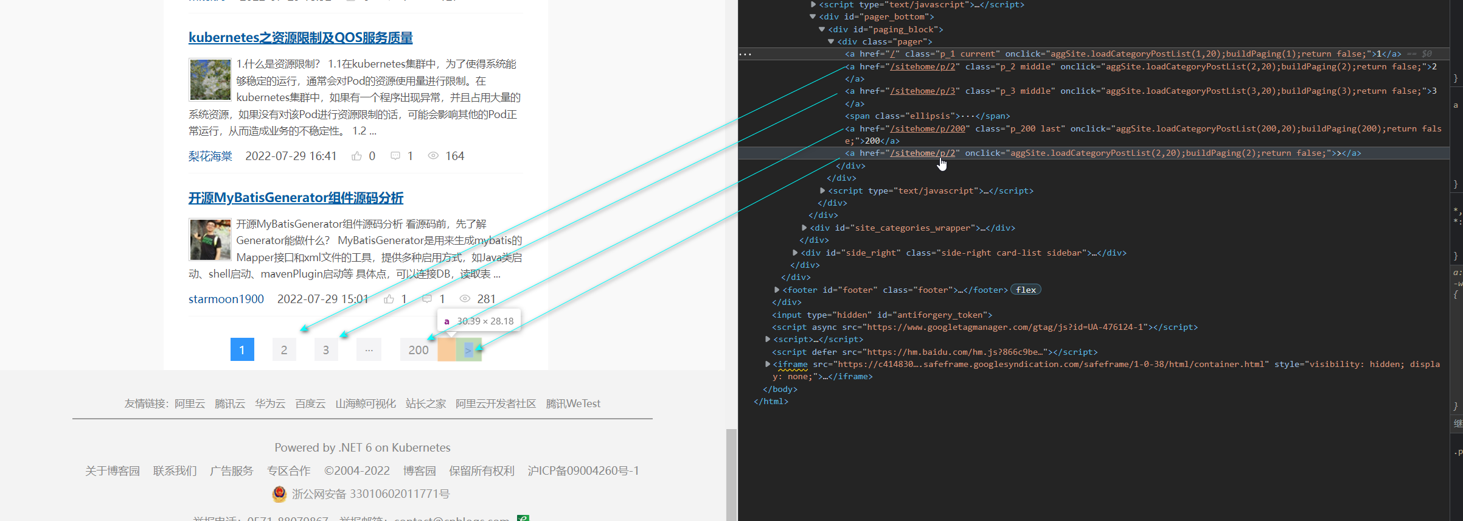Collapse the paging_block div node
The height and width of the screenshot is (521, 1463).
tap(822, 29)
